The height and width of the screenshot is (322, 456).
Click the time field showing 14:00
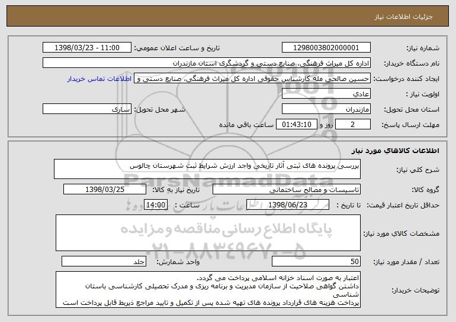156,205
